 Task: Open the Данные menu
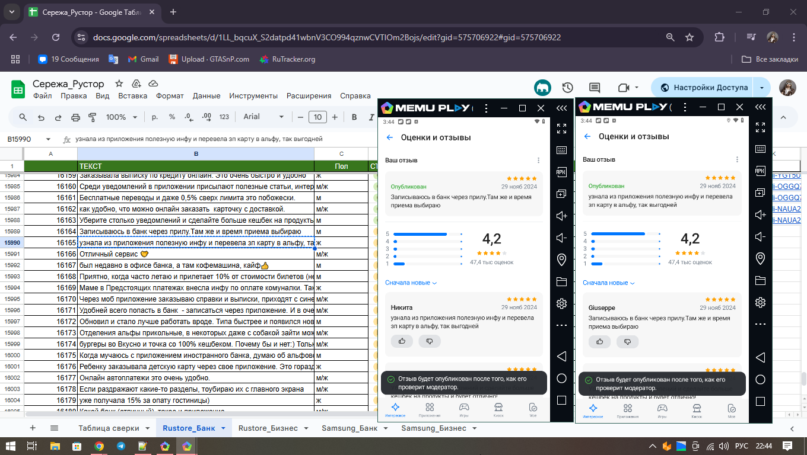[x=206, y=95]
